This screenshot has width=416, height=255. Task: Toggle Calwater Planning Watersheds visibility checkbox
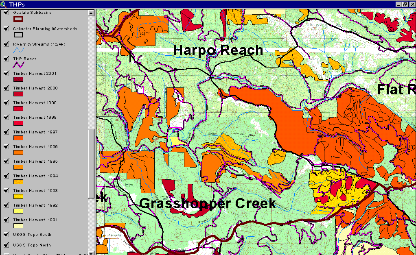(7, 28)
